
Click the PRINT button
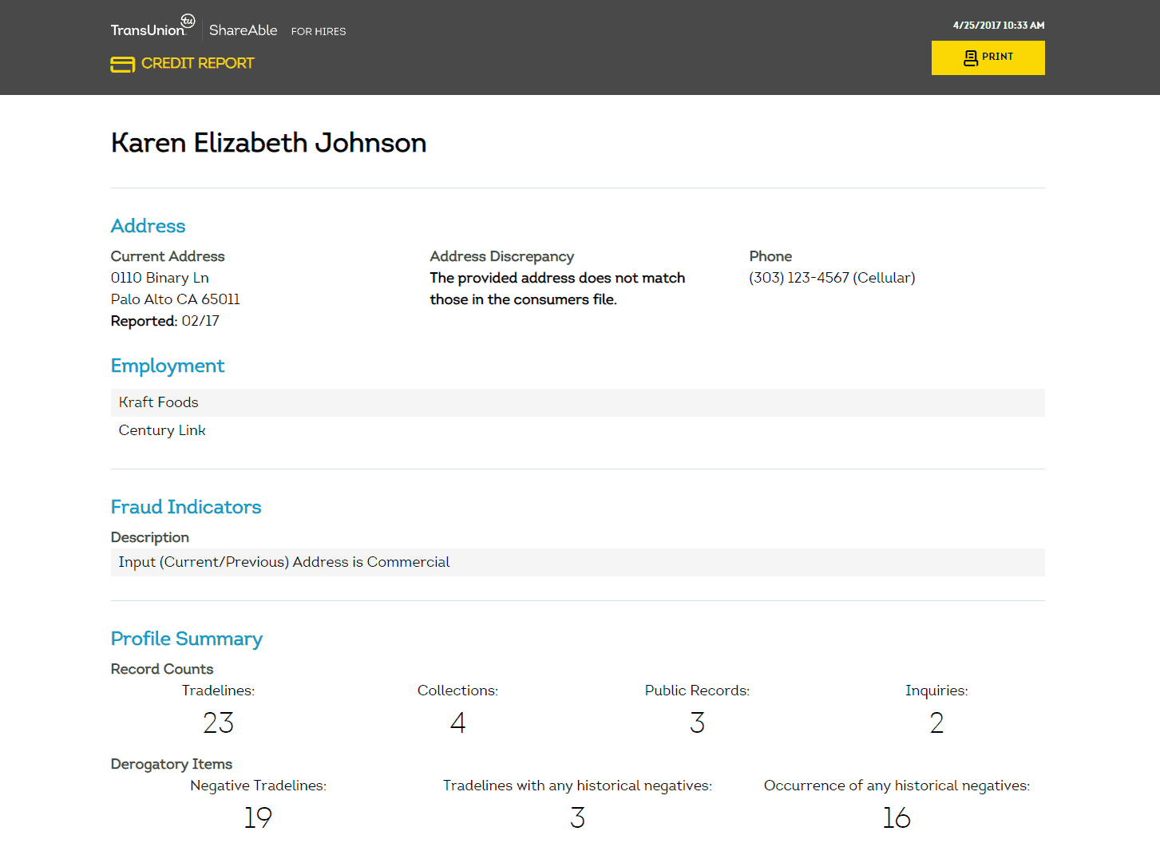pos(988,57)
